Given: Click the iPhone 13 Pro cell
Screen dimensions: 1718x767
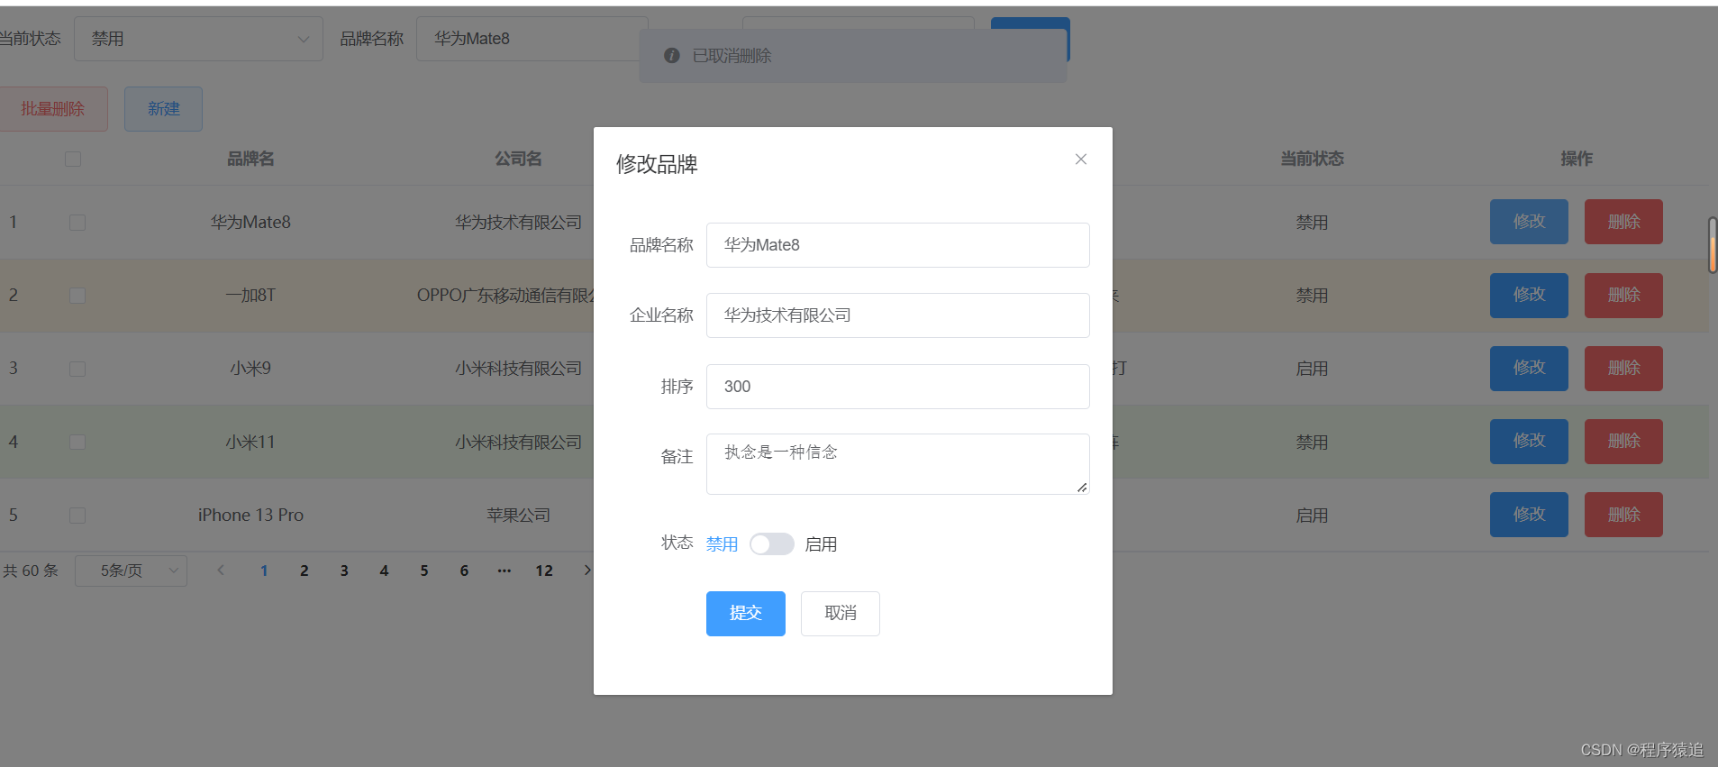Looking at the screenshot, I should click(x=250, y=516).
